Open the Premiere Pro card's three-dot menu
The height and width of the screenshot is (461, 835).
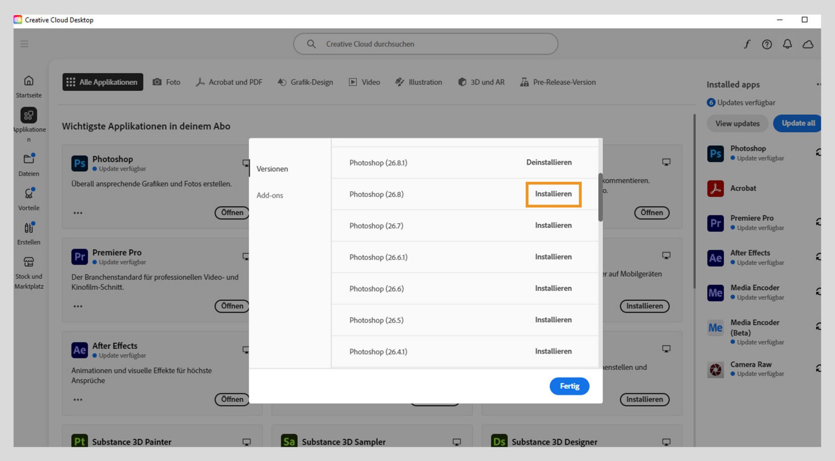(x=78, y=306)
